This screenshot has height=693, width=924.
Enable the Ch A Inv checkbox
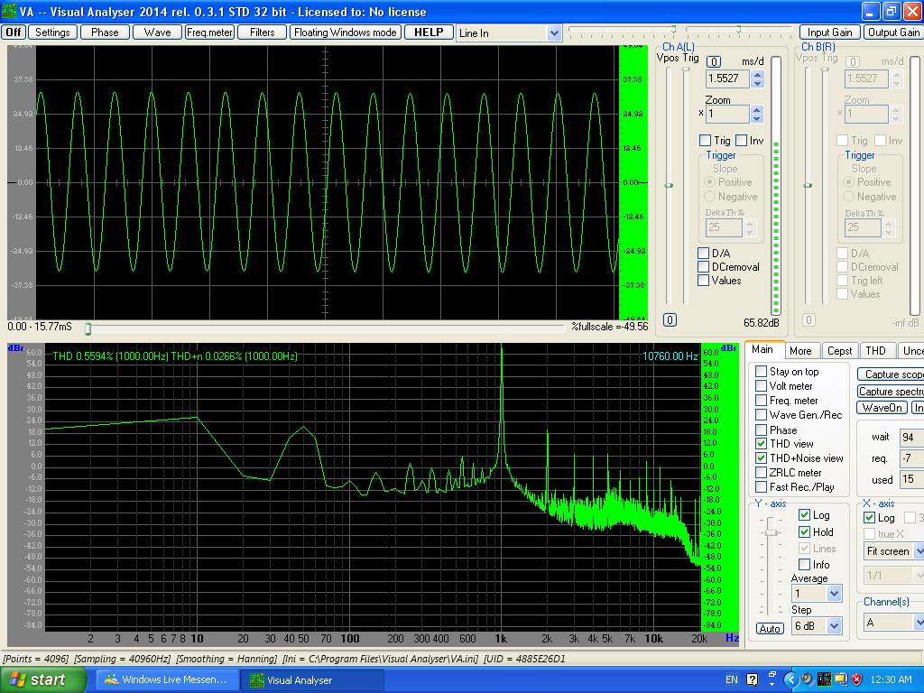(742, 140)
